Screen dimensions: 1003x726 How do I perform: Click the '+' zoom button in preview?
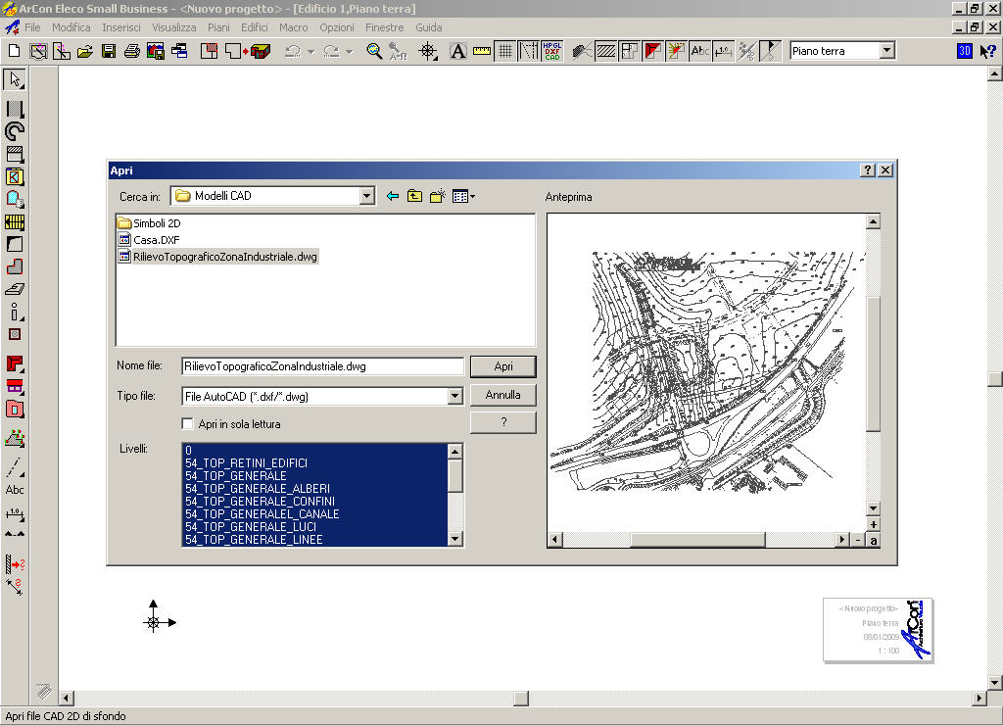[873, 524]
